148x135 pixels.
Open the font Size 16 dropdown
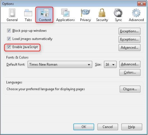coord(110,64)
